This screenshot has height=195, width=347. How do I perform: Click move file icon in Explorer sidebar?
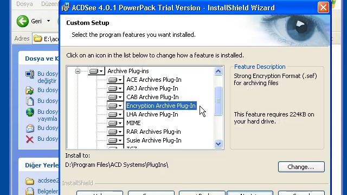(x=30, y=90)
